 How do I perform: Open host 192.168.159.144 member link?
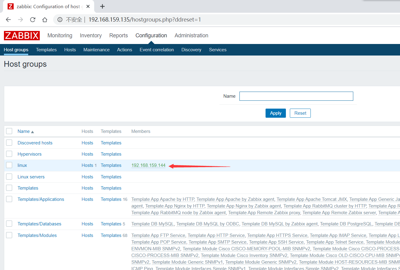tap(148, 165)
